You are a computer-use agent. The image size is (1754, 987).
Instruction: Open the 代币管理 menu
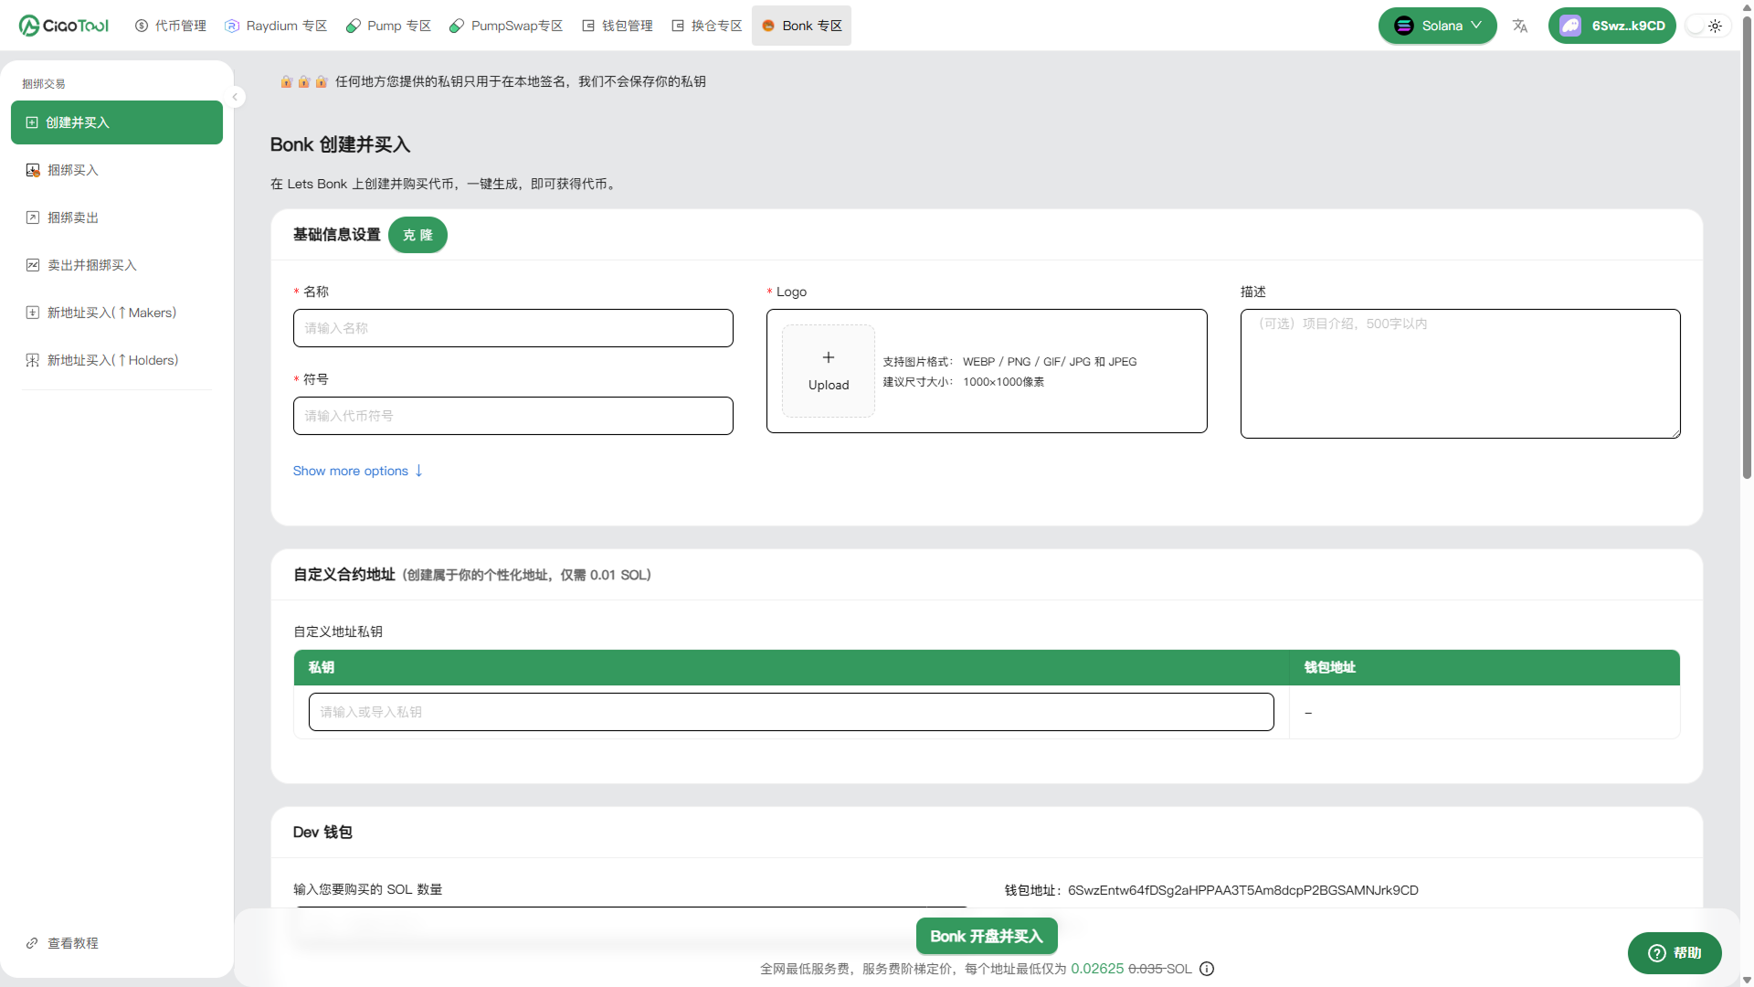171,26
